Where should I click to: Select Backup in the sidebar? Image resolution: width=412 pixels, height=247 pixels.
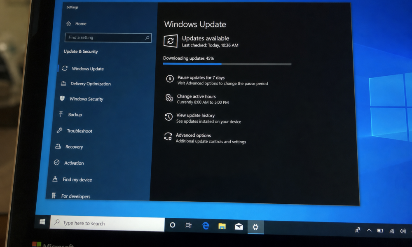click(75, 115)
